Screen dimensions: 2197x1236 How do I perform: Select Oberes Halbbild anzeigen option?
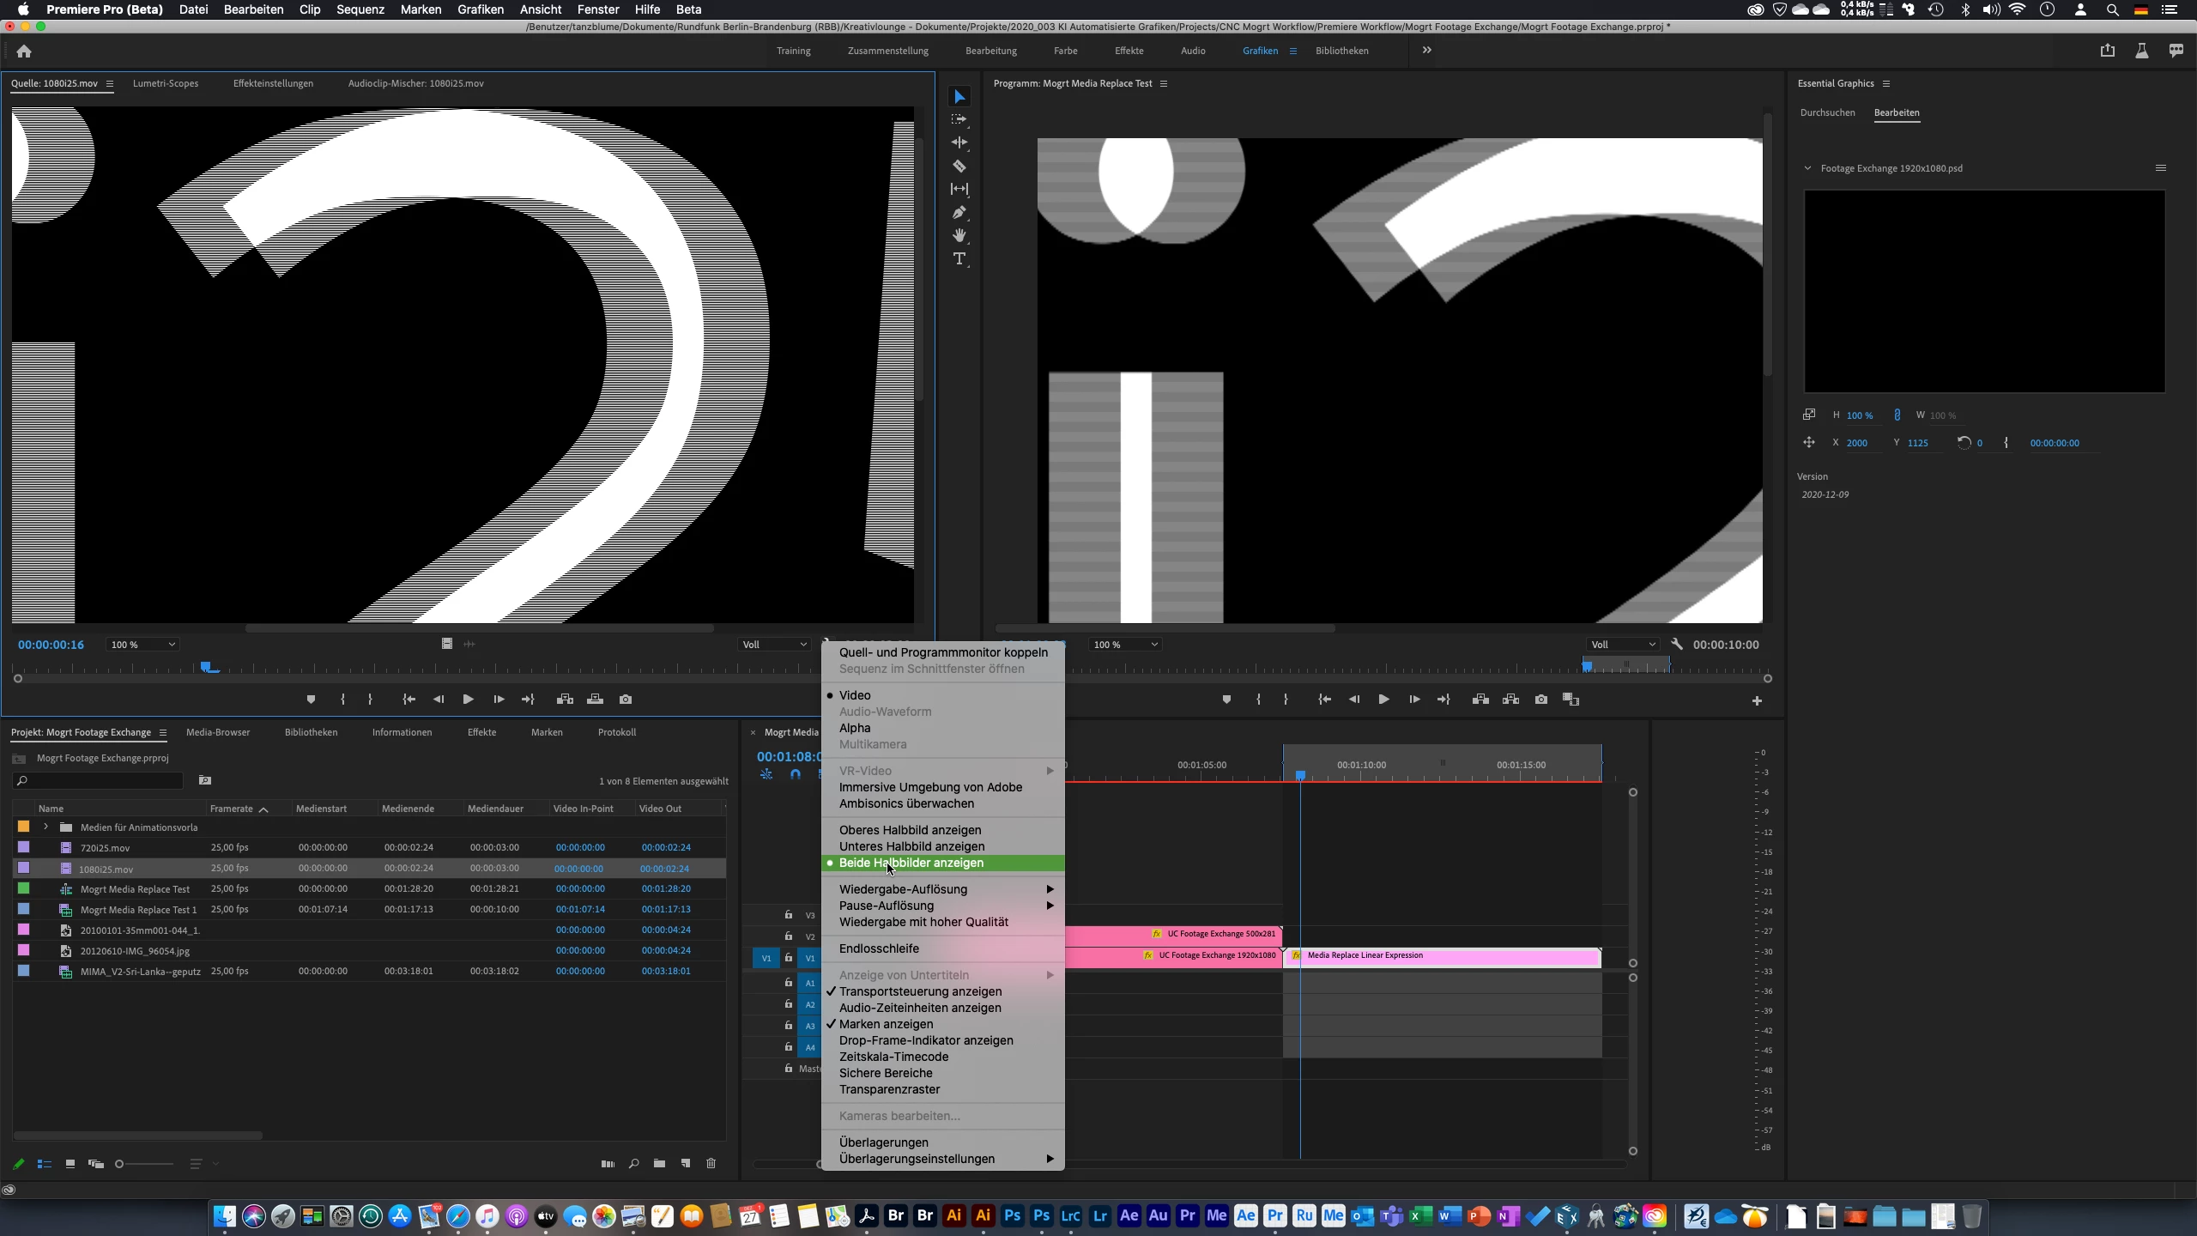point(910,830)
